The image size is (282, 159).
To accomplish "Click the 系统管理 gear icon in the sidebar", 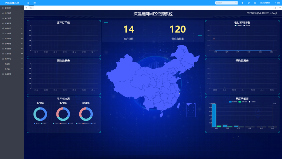I will click(3, 74).
